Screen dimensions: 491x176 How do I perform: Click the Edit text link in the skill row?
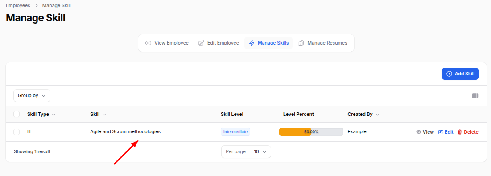tap(449, 132)
